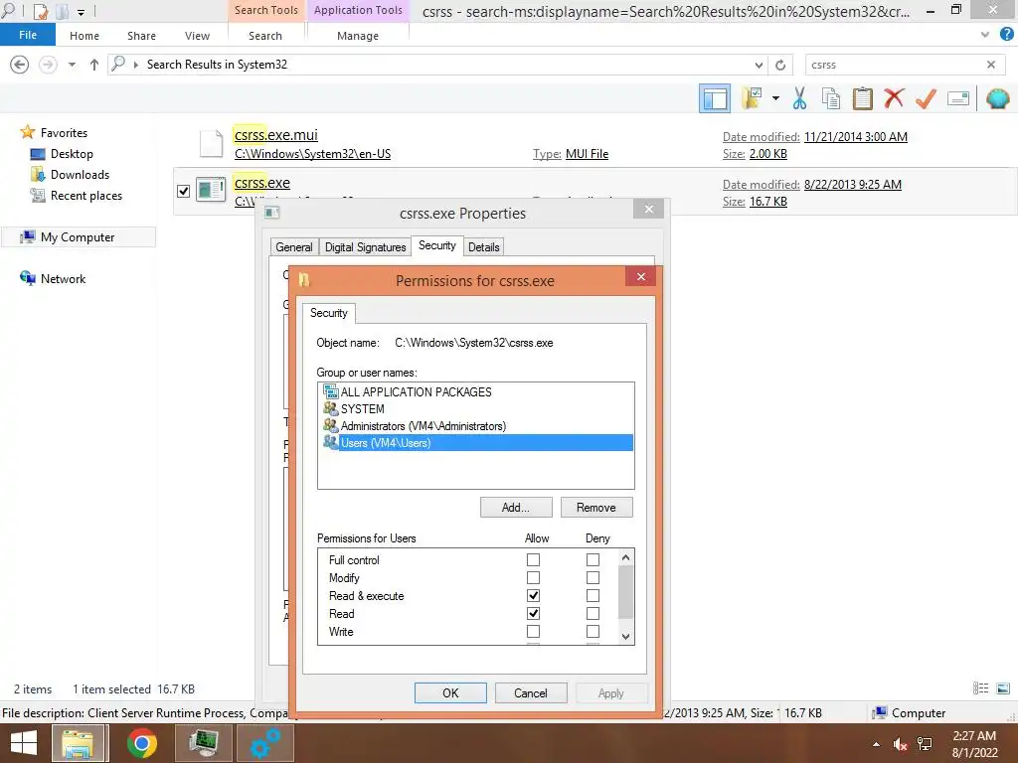The image size is (1018, 763).
Task: Click OK in Permissions dialog
Action: pos(450,692)
